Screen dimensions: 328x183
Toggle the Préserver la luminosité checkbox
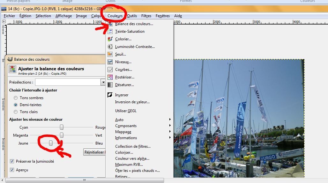(x=12, y=161)
